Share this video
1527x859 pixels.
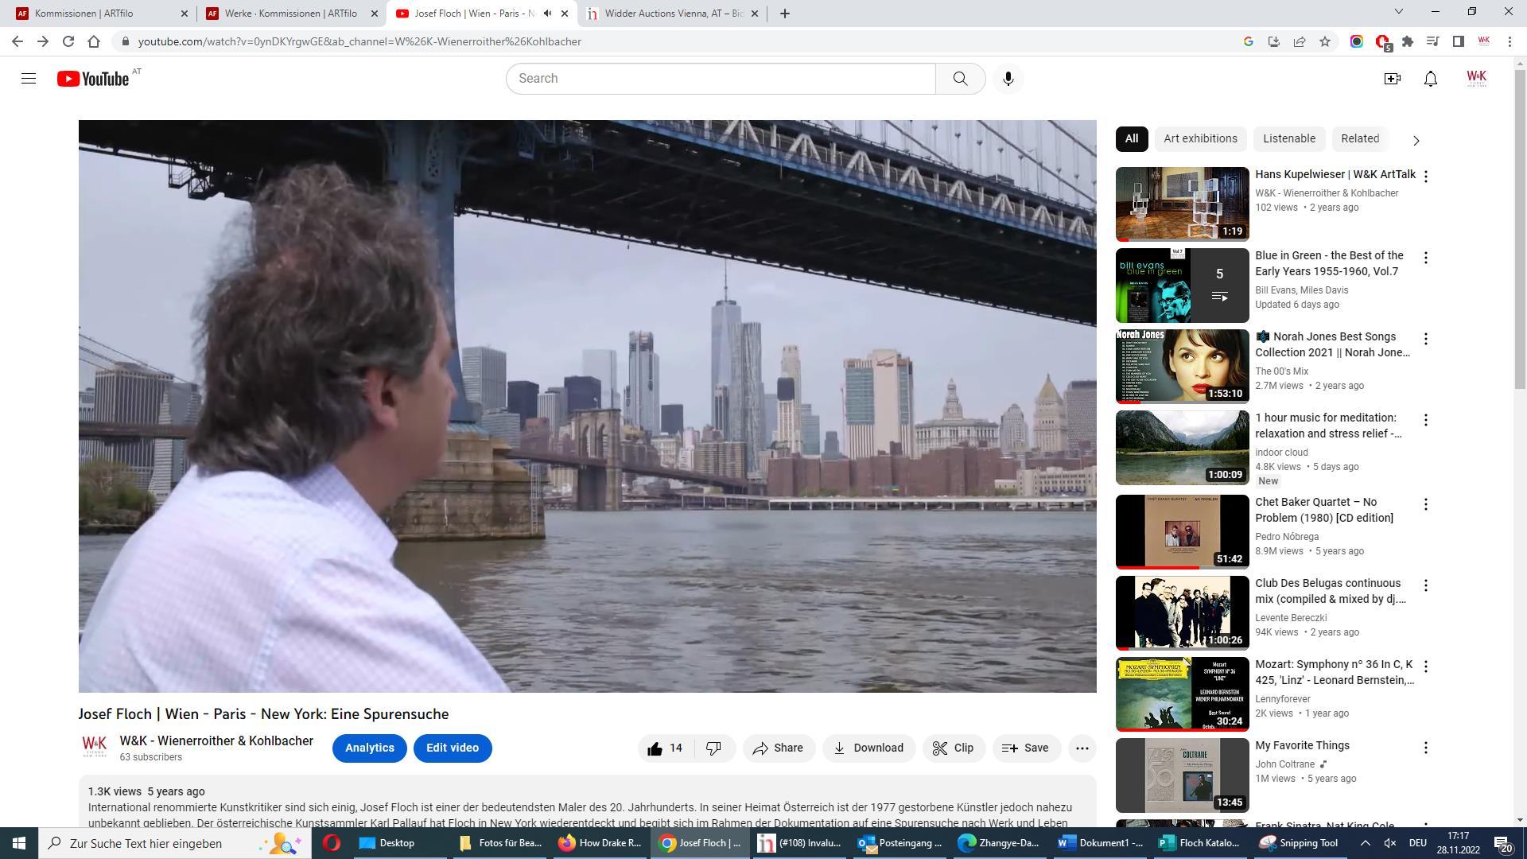(x=778, y=748)
